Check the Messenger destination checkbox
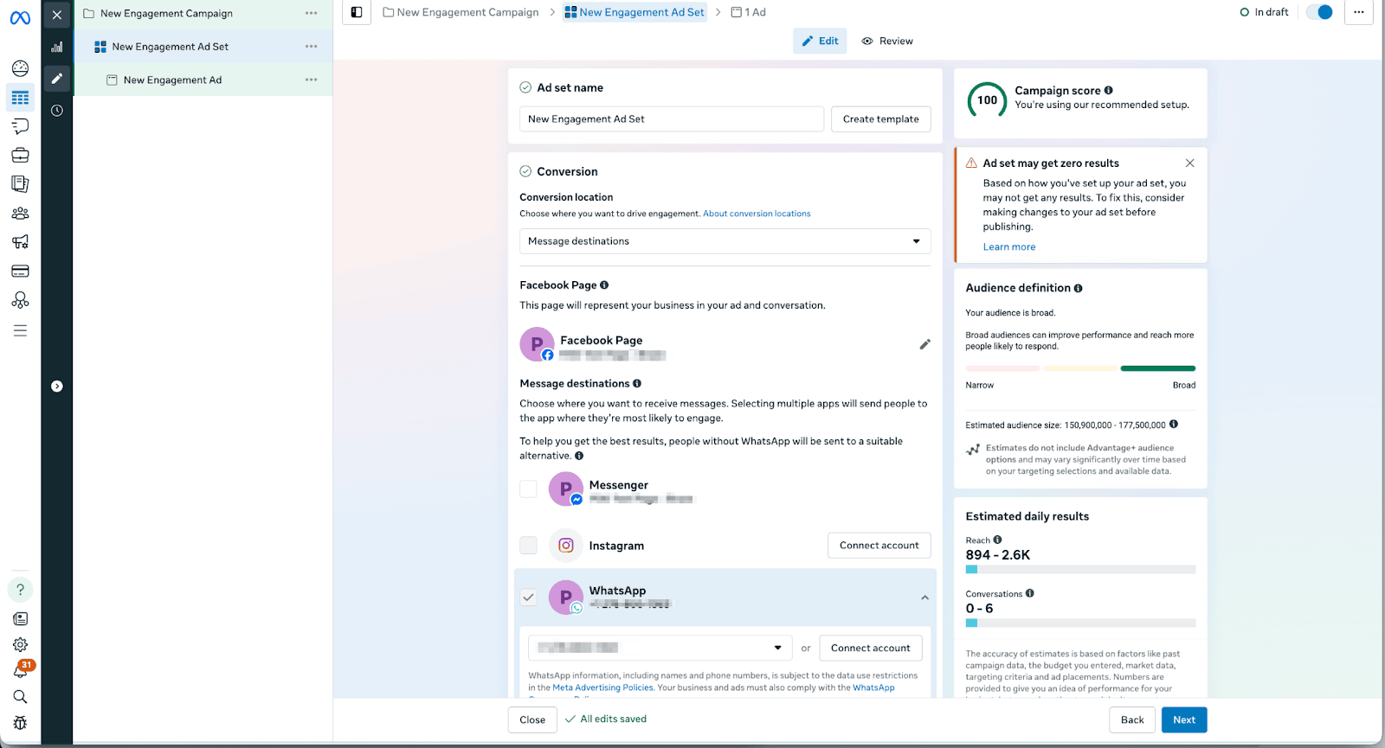The height and width of the screenshot is (748, 1385). 528,489
